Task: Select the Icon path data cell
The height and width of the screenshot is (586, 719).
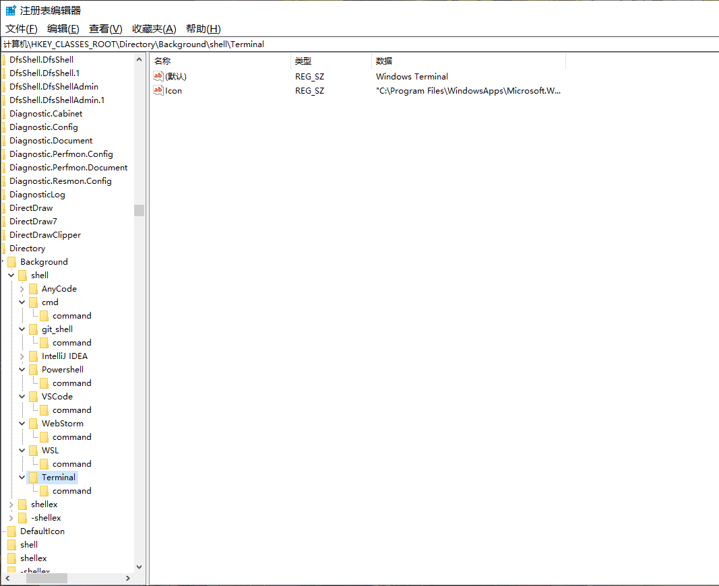Action: pyautogui.click(x=468, y=91)
